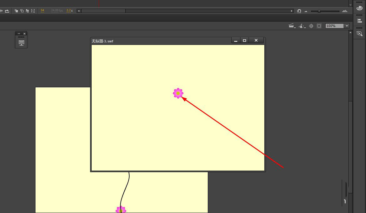The image size is (366, 213).
Task: Click the stage vertical scrollbar up arrow
Action: tap(350, 32)
